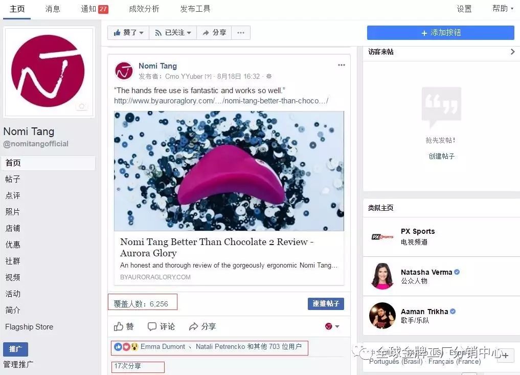Switch to 成效分析 tab

click(x=144, y=9)
